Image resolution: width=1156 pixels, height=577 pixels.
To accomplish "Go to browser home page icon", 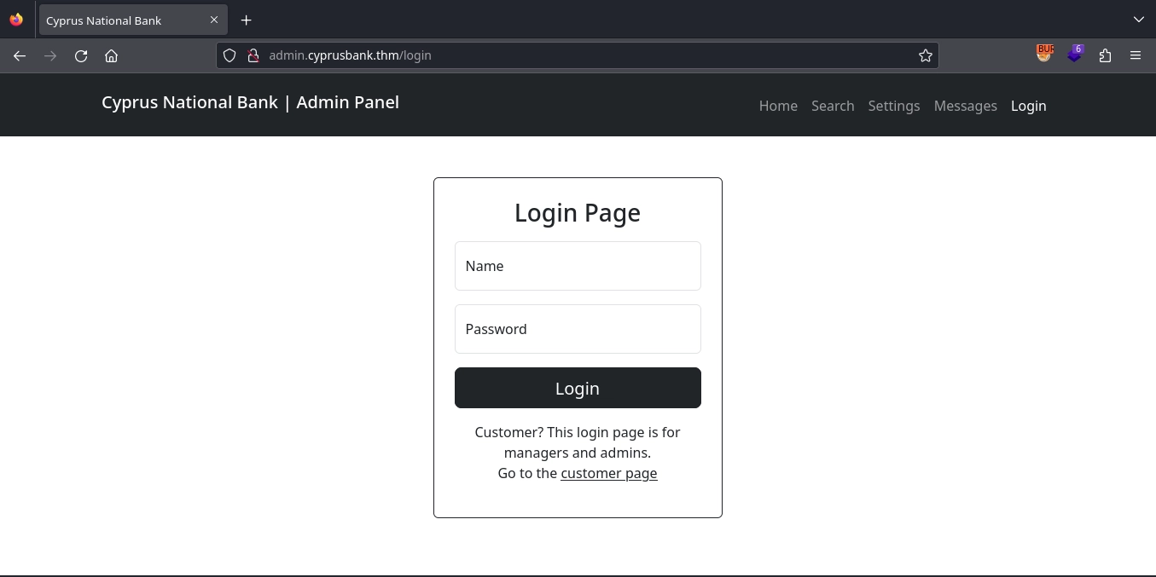I will coord(111,55).
